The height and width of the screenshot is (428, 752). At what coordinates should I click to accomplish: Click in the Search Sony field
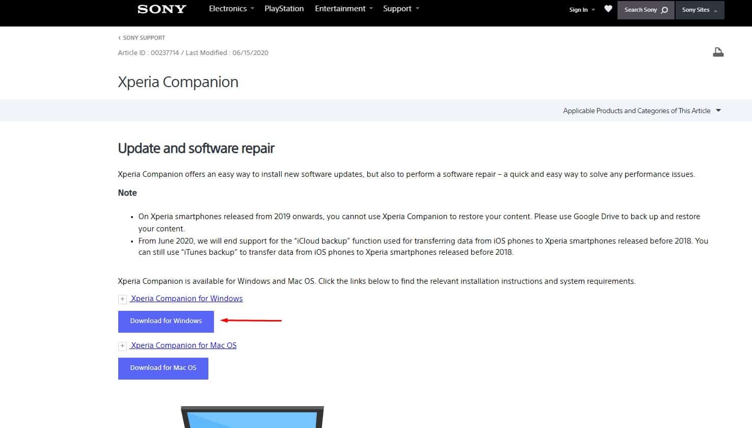point(640,10)
